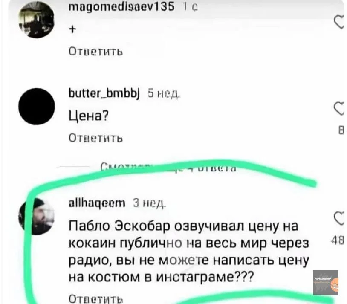
Task: Open allhaqeem's profile avatar
Action: pyautogui.click(x=37, y=216)
